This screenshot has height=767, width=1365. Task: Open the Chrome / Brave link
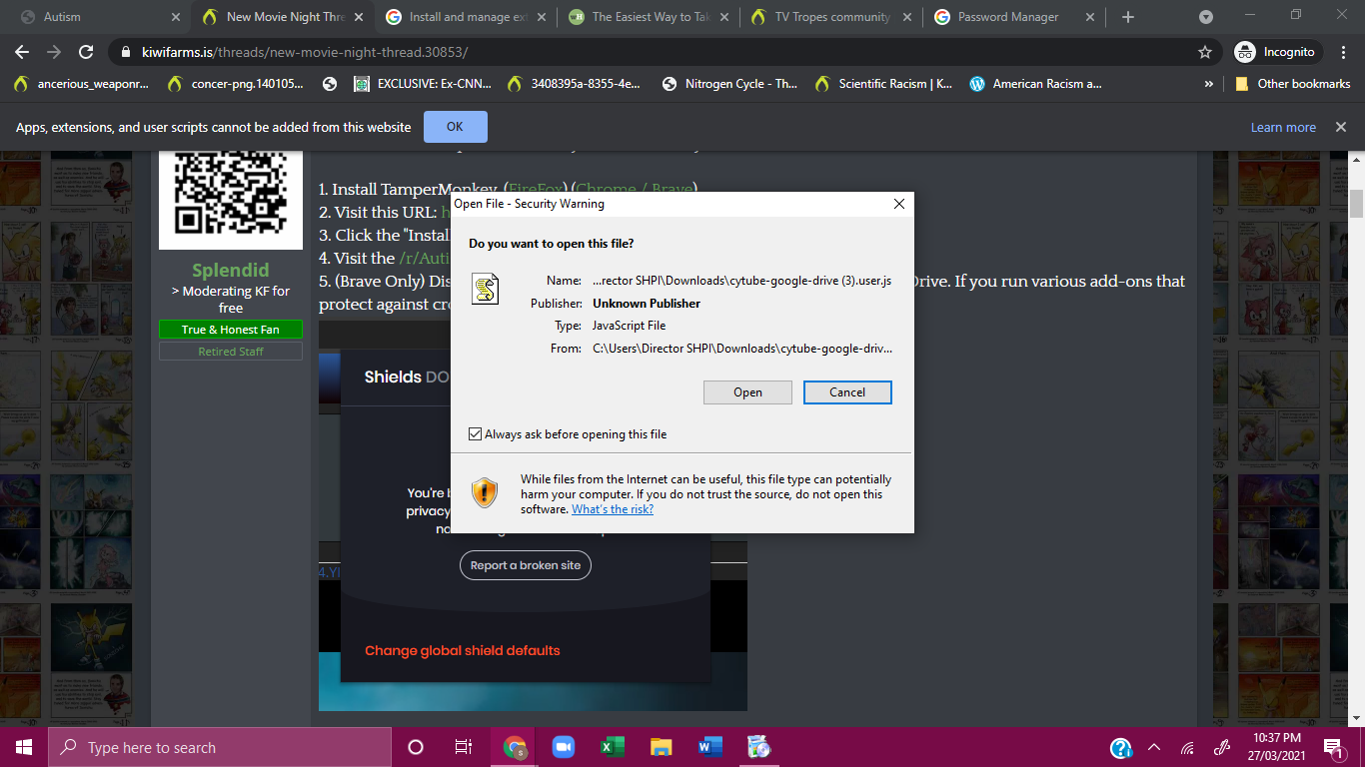tap(635, 189)
